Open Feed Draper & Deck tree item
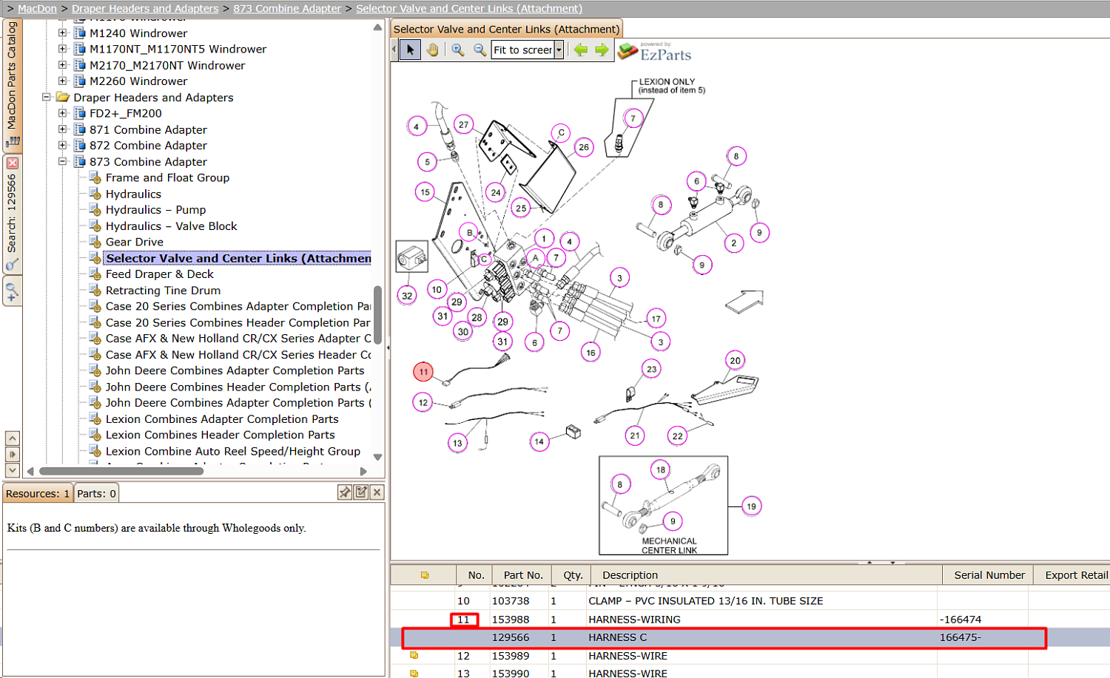This screenshot has height=678, width=1110. (x=159, y=274)
